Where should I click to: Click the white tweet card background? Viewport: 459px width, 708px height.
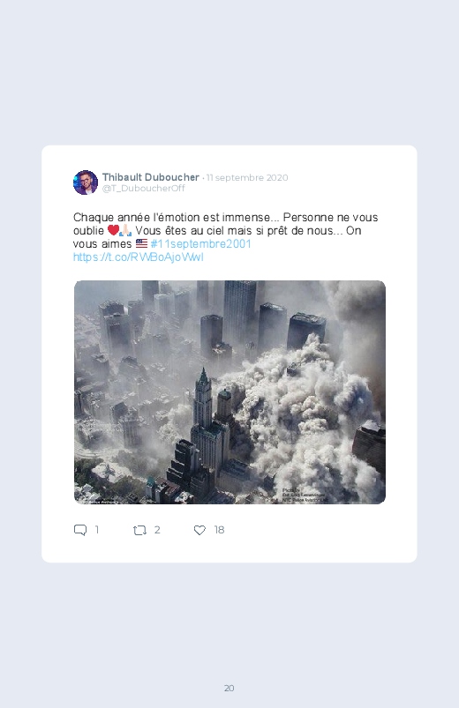coord(229,354)
